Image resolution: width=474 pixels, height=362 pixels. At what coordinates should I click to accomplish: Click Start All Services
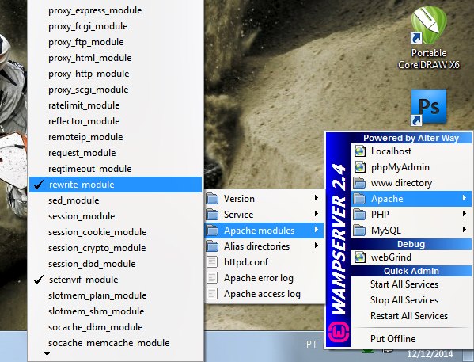pos(411,284)
